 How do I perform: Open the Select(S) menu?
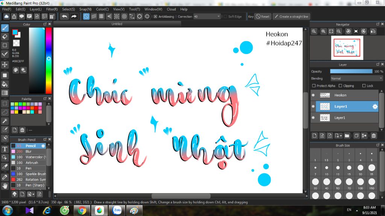point(68,9)
